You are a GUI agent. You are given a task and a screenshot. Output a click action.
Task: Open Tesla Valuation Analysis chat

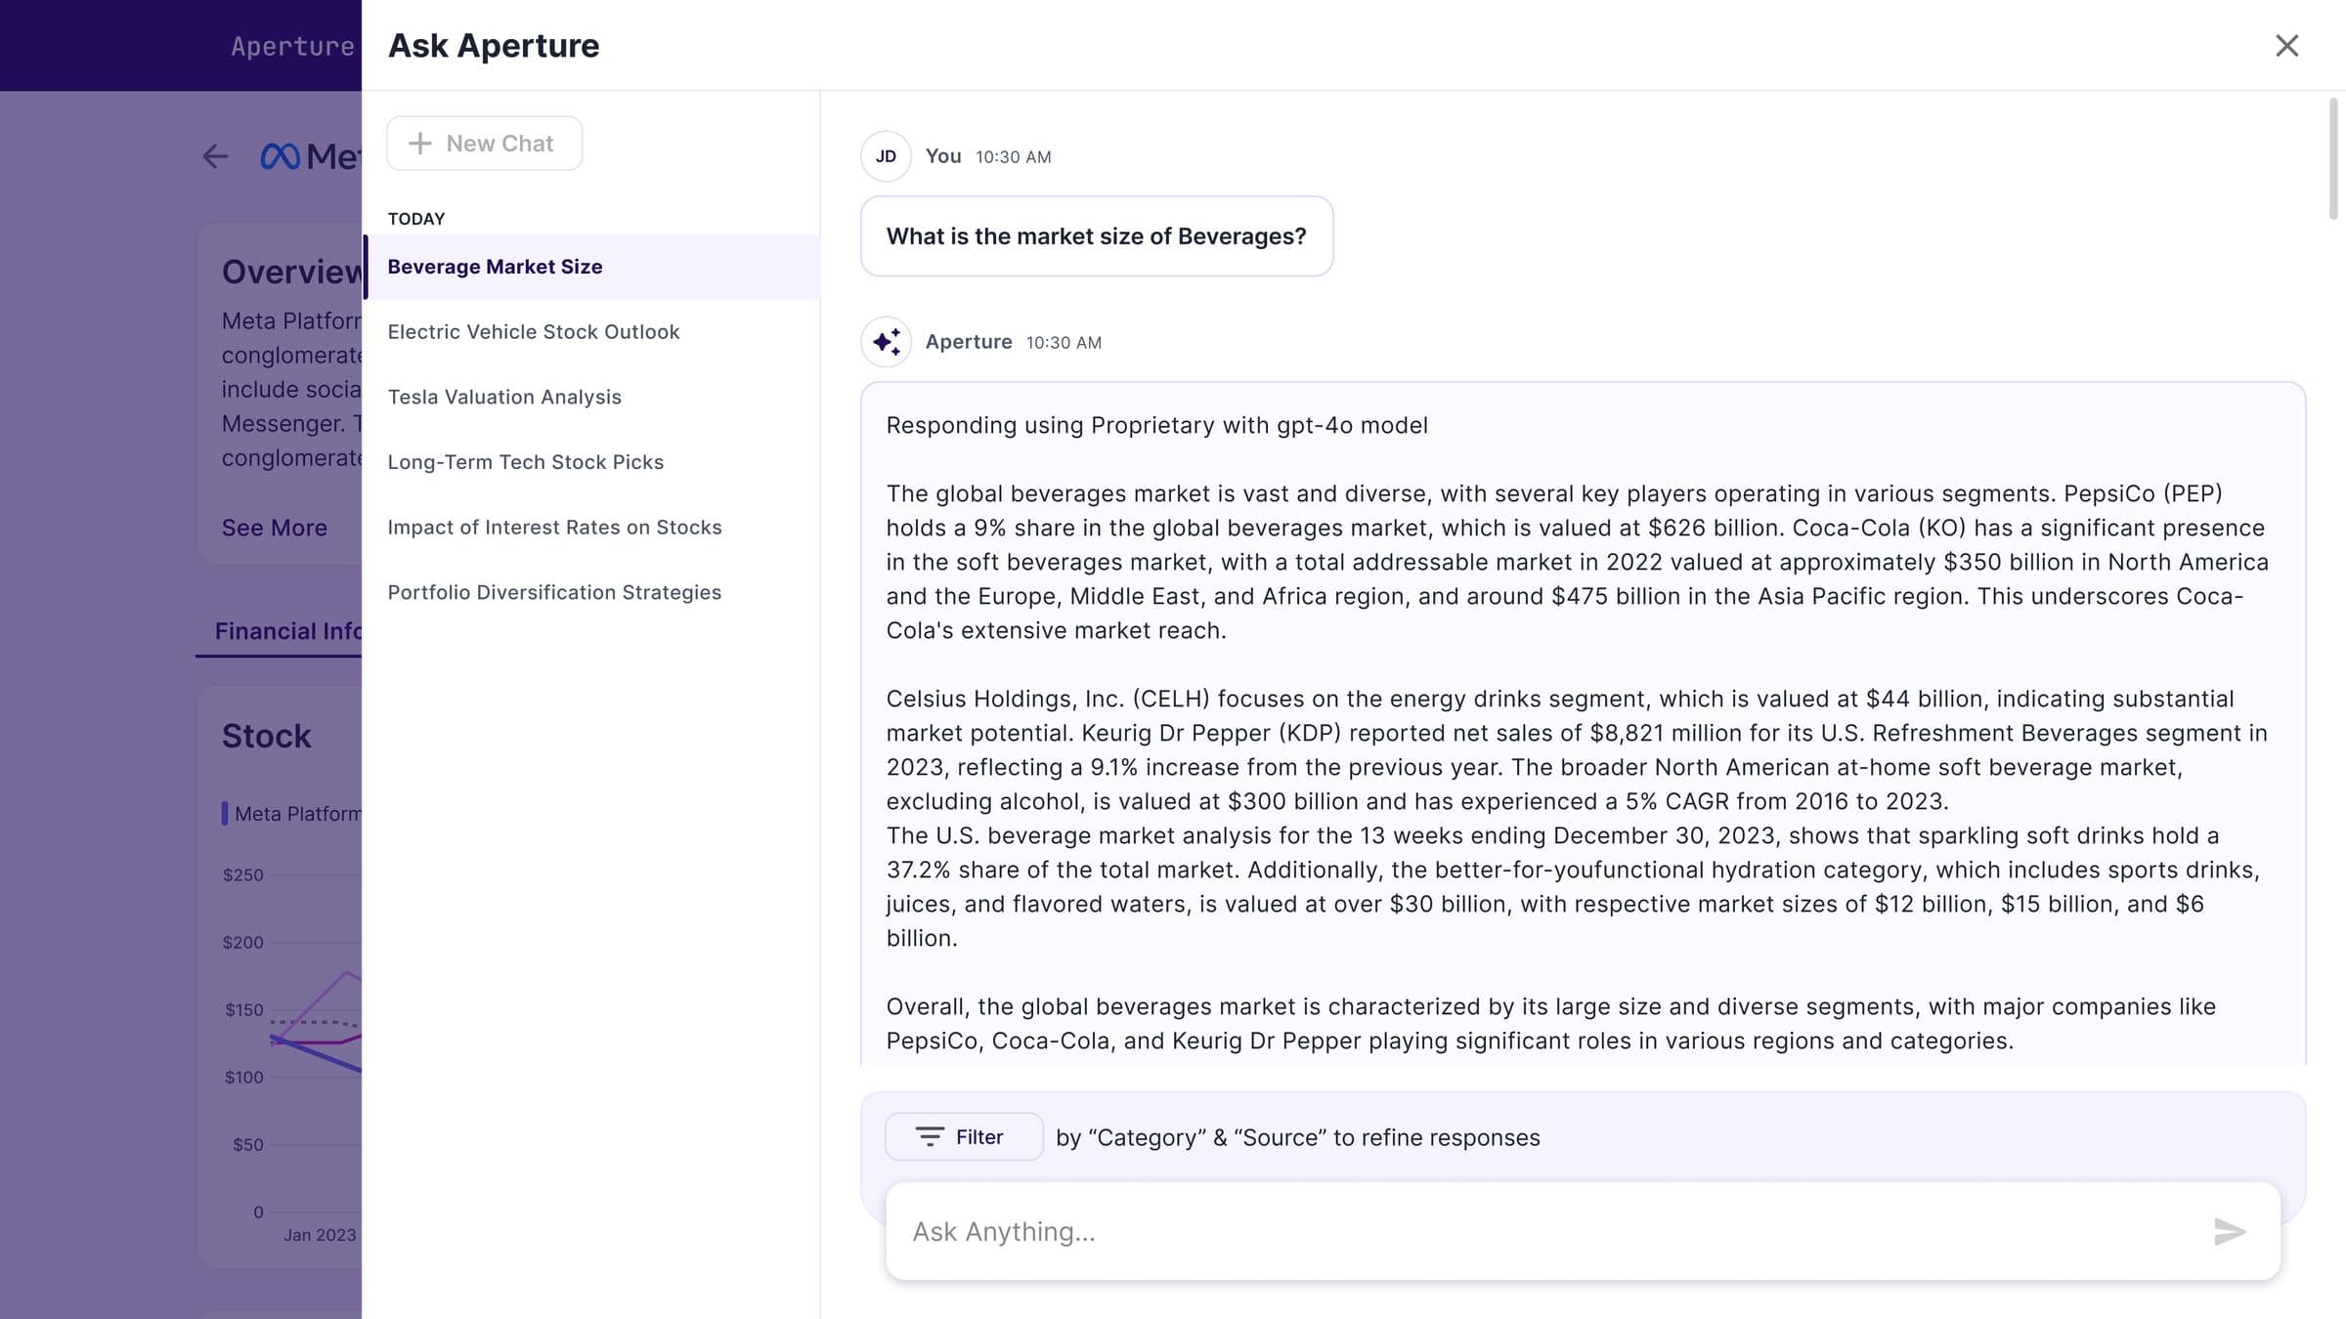click(x=590, y=397)
